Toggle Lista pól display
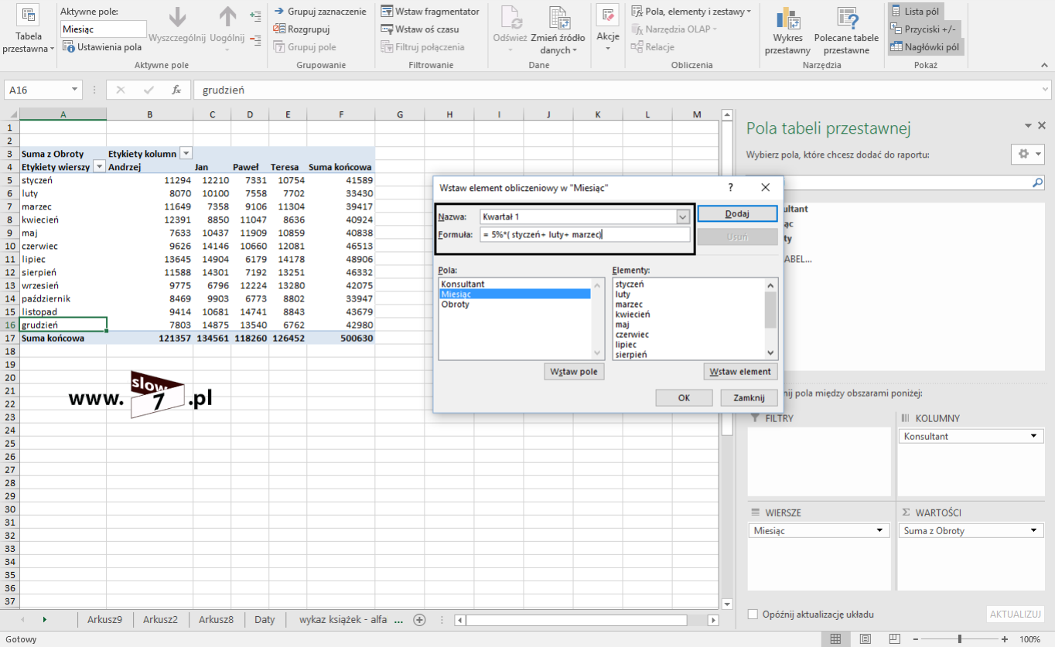This screenshot has width=1055, height=647. click(915, 12)
